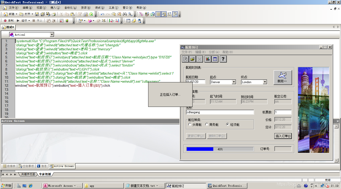The width and height of the screenshot is (341, 189).
Task: Switch to Microsoft Access taskbar item
Action: 62,186
